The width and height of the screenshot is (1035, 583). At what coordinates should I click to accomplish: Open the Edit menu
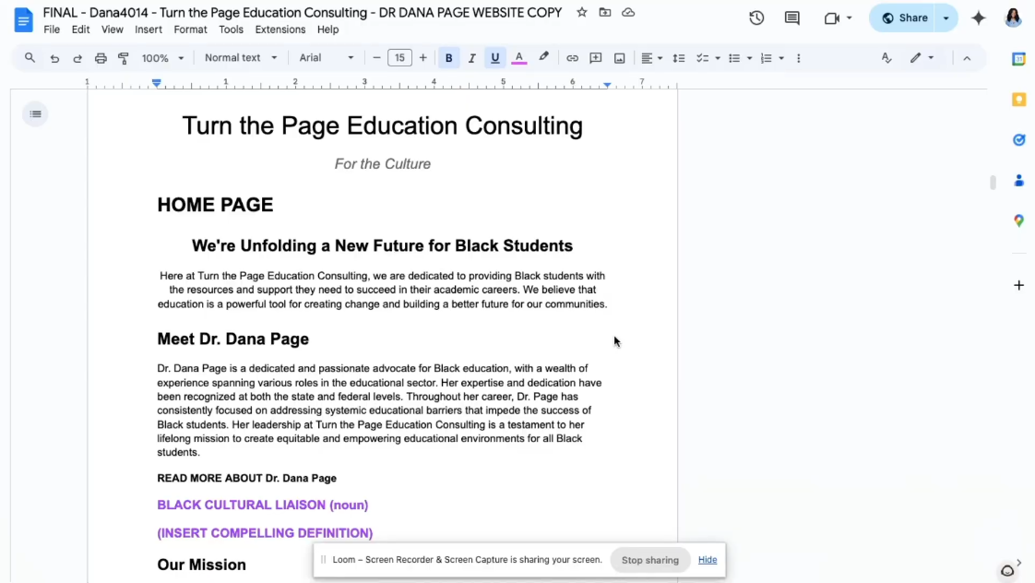click(80, 30)
